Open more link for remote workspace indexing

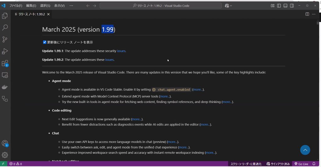click(x=210, y=153)
